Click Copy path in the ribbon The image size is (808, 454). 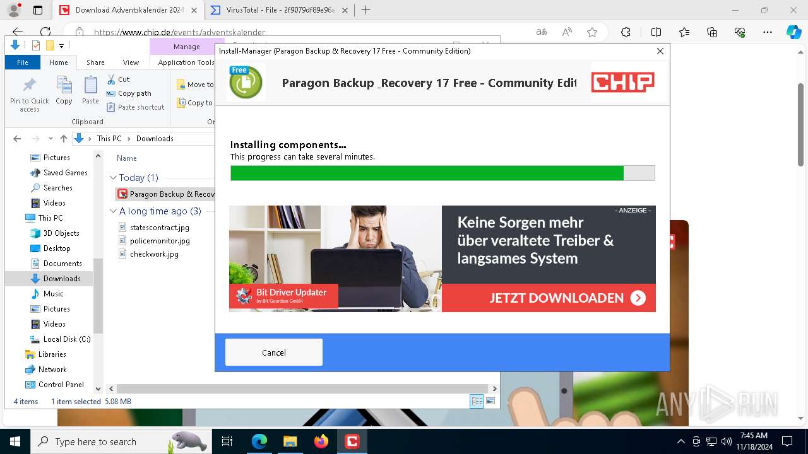point(129,93)
